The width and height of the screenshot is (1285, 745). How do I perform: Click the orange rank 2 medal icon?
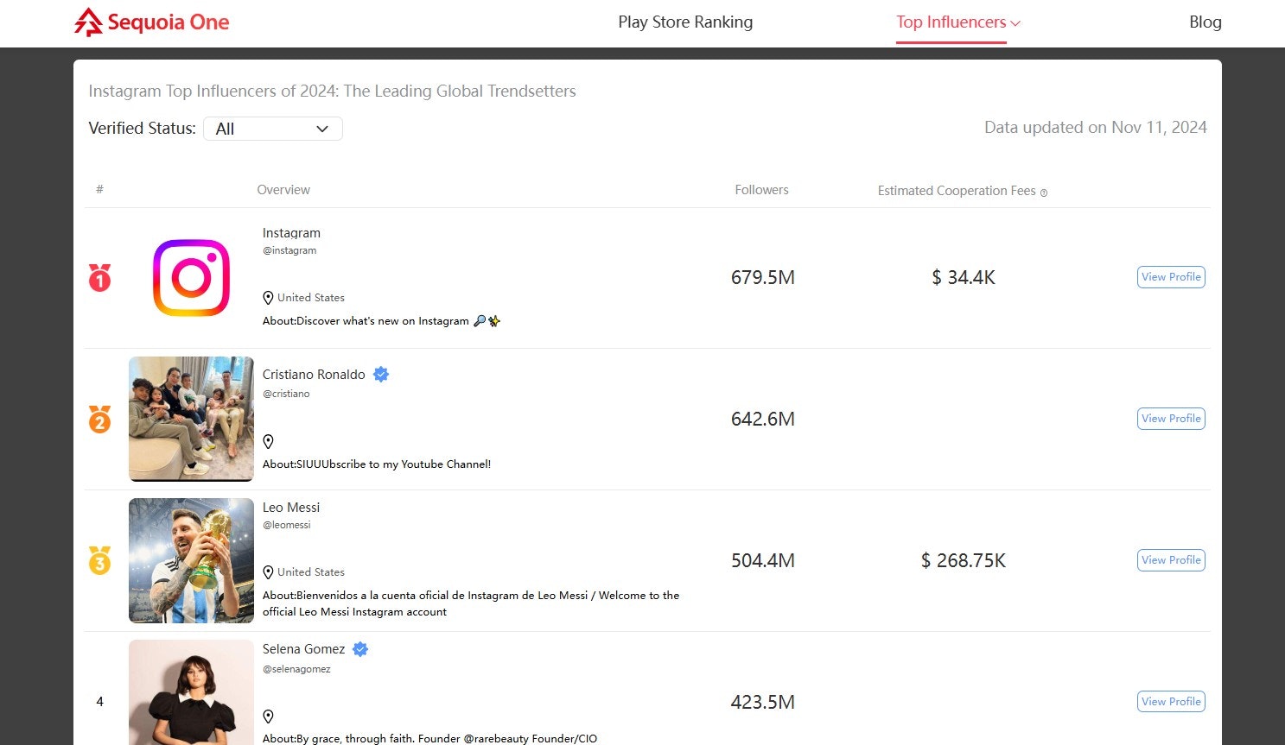pos(99,420)
